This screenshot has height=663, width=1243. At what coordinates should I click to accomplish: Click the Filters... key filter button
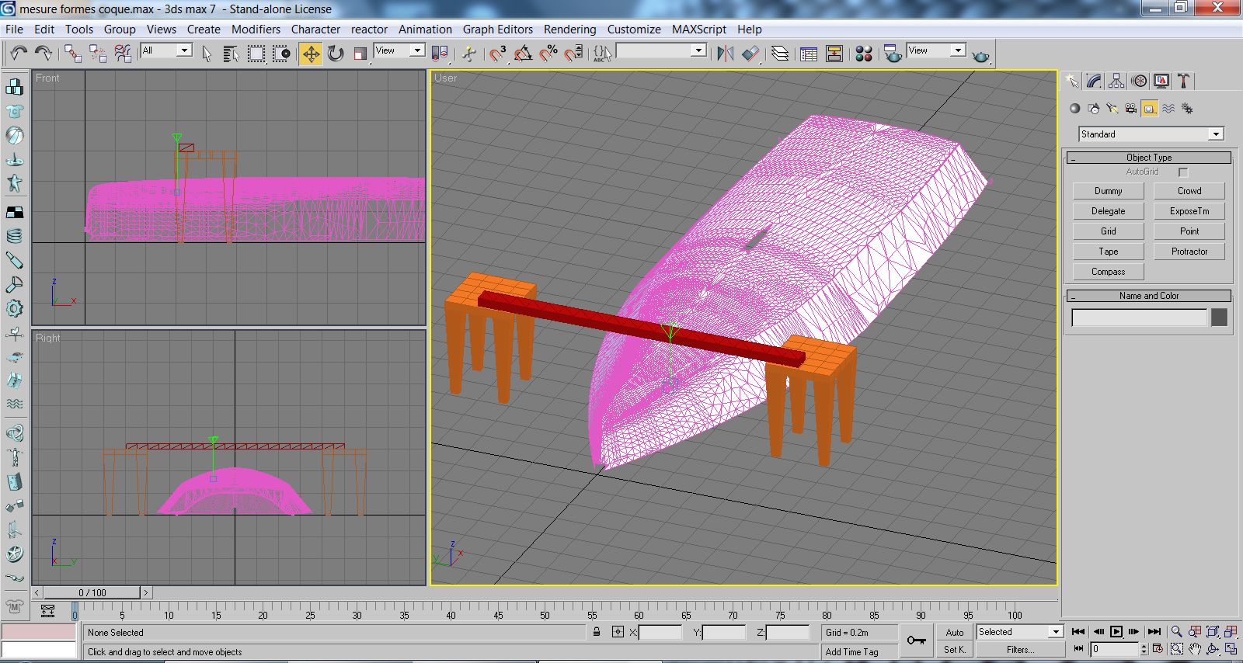click(x=1019, y=650)
